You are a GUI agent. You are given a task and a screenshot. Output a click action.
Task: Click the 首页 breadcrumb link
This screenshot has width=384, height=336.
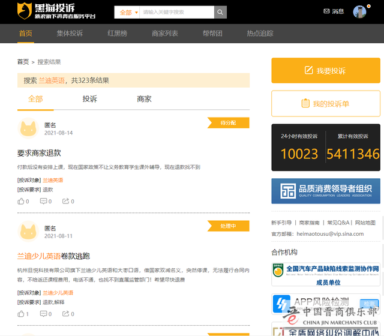(x=23, y=62)
